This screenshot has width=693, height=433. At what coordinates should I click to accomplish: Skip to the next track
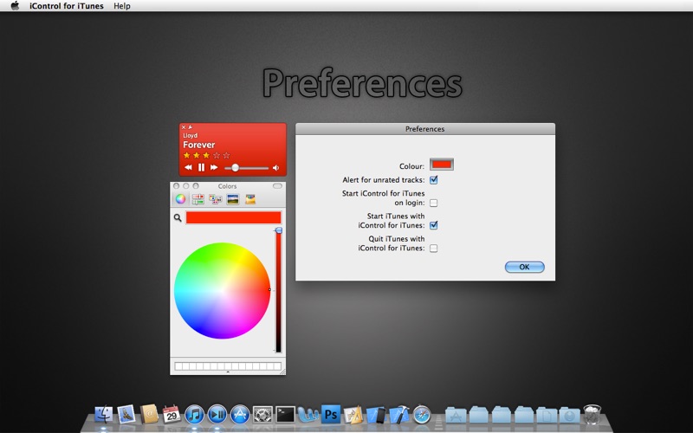coord(214,167)
